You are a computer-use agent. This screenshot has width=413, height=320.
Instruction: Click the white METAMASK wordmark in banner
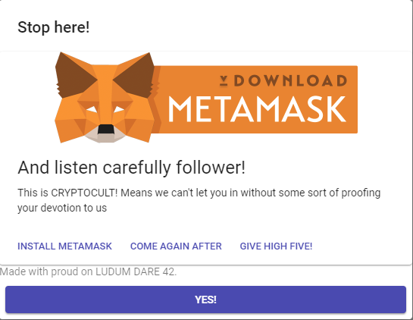[x=257, y=109]
